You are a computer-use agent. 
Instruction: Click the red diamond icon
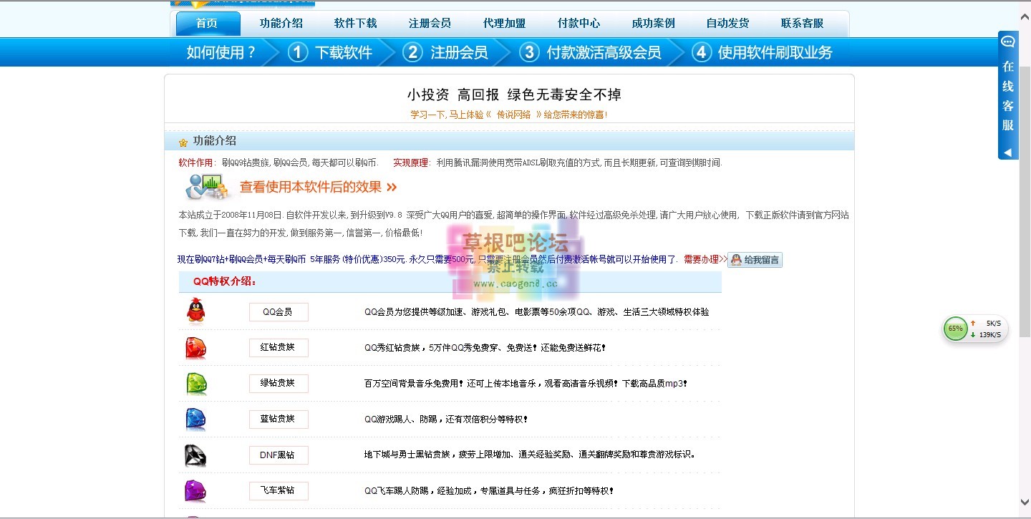pos(195,348)
